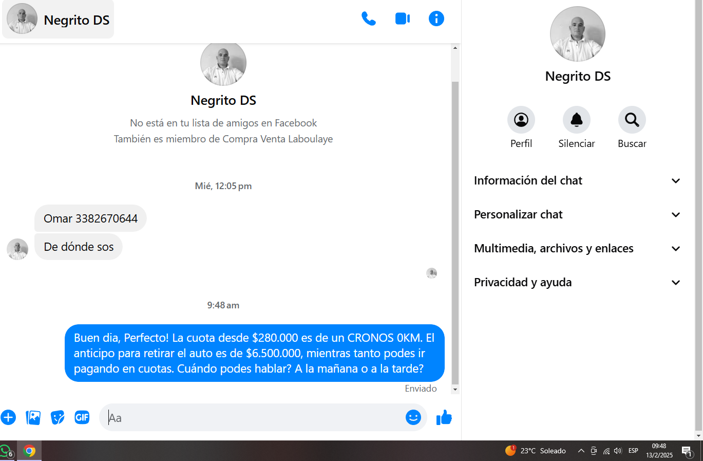The height and width of the screenshot is (461, 703).
Task: Send a thumbs-up like
Action: tap(444, 417)
